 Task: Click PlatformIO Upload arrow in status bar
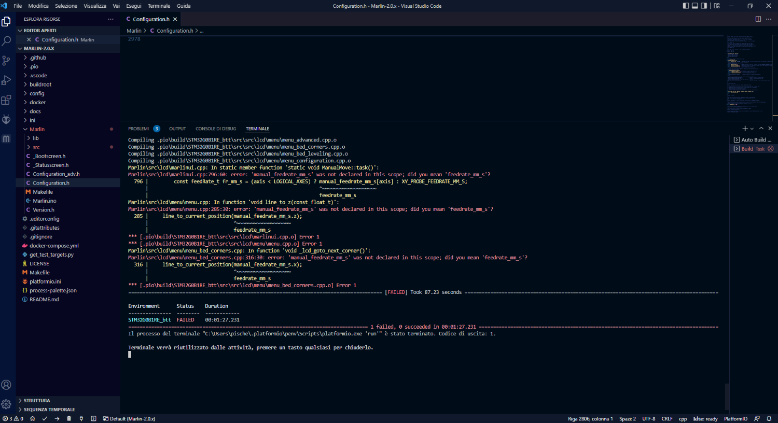click(57, 419)
